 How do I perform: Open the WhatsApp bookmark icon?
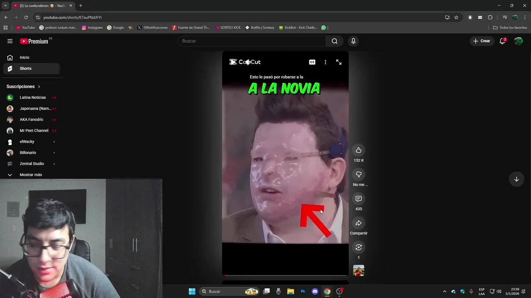click(x=324, y=28)
